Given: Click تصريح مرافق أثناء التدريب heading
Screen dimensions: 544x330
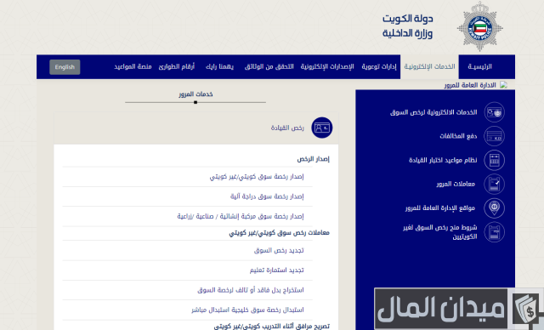Looking at the screenshot, I should pos(272,326).
